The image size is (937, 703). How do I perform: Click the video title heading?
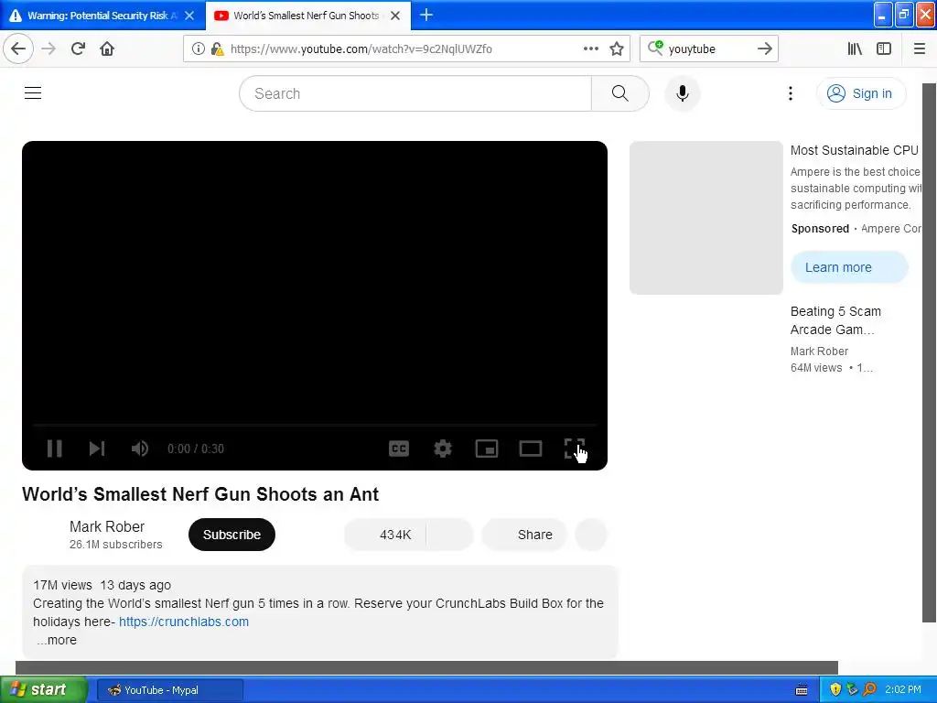[200, 494]
